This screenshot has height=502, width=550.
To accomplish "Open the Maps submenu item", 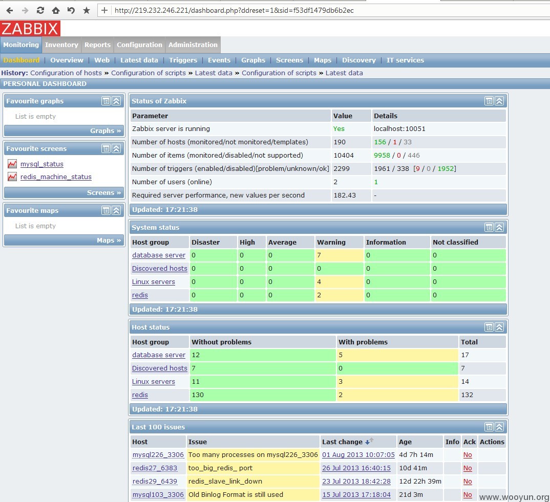I will pos(323,60).
